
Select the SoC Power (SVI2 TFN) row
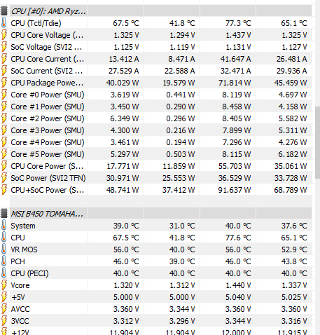(x=156, y=178)
